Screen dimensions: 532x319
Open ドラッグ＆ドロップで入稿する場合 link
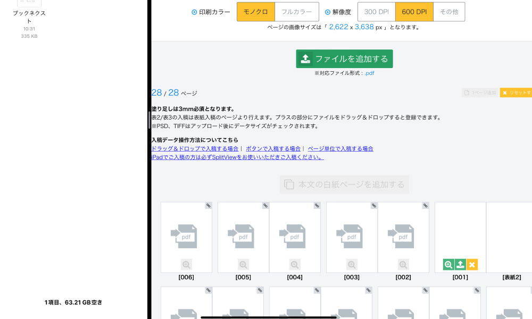(195, 148)
